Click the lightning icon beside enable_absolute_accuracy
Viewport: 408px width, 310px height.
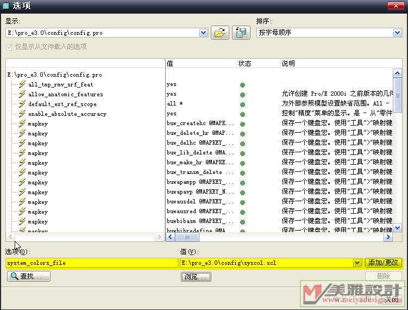[x=22, y=114]
